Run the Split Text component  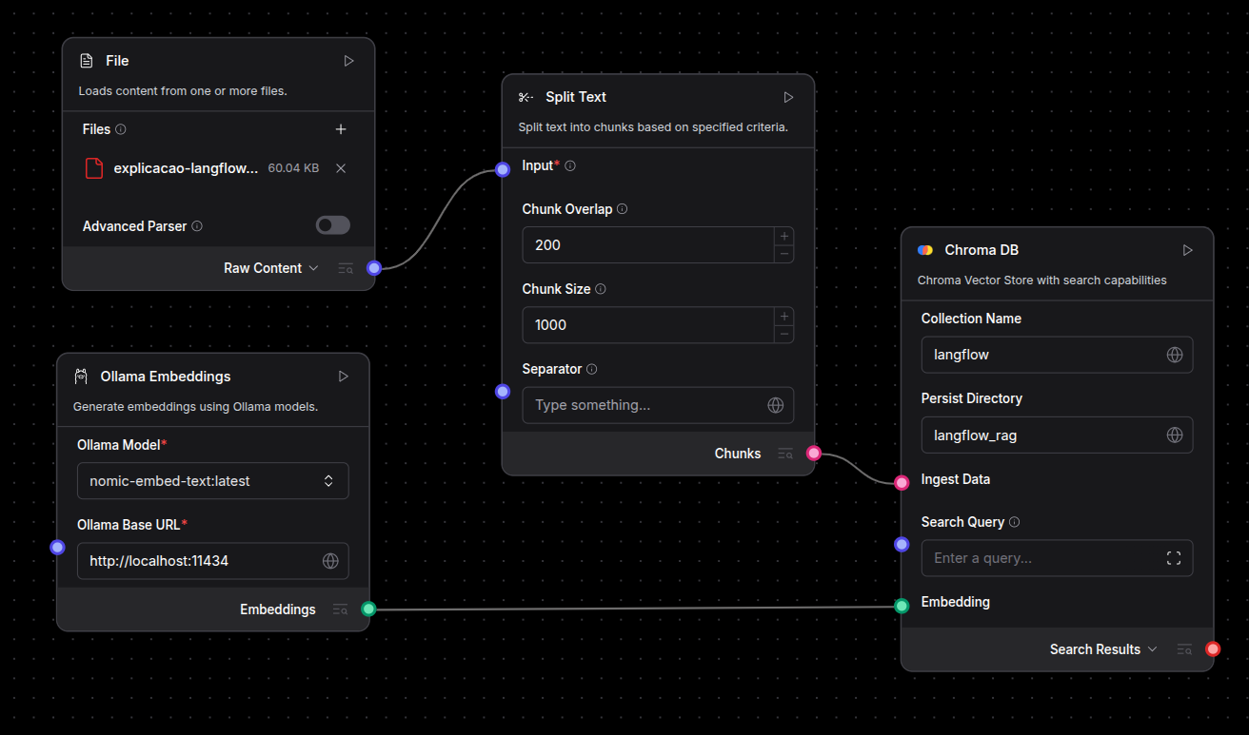788,97
